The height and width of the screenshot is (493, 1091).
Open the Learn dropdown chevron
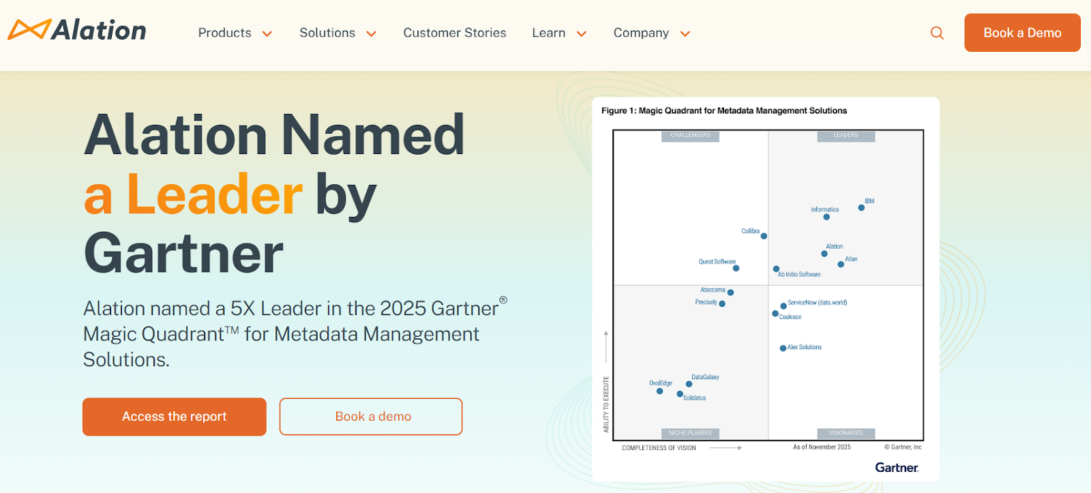click(582, 34)
